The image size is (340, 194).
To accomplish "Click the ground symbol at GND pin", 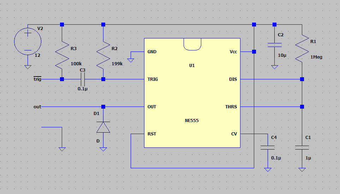I will pyautogui.click(x=131, y=60).
